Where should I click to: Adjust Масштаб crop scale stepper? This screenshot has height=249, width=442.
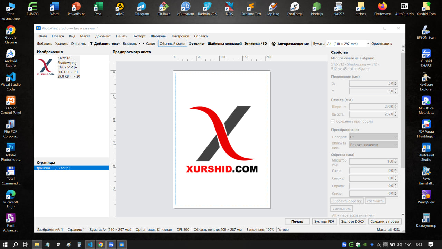pyautogui.click(x=396, y=161)
